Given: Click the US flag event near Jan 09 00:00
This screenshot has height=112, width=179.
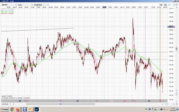Looking at the screenshot, I should coord(97,101).
